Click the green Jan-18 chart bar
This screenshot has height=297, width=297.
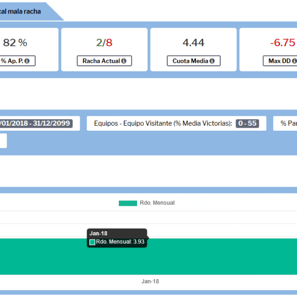[x=198, y=257]
